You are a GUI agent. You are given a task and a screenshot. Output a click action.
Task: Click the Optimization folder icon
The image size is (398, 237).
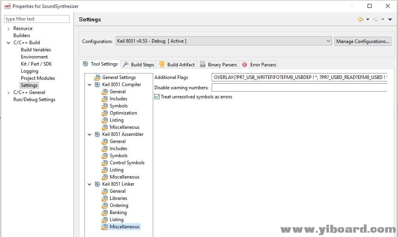coord(105,113)
